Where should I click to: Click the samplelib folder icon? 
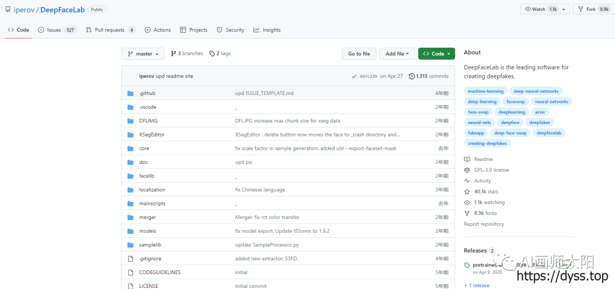click(130, 245)
